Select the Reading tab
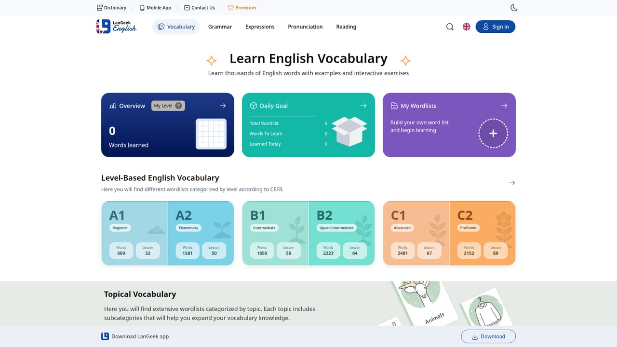Image resolution: width=617 pixels, height=347 pixels. (x=346, y=27)
